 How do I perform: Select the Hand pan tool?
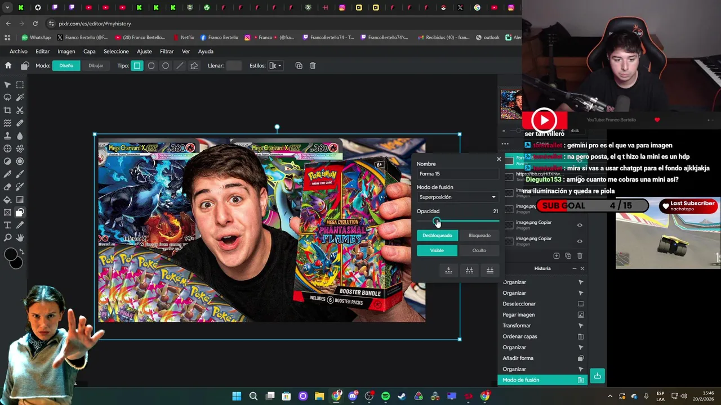[x=20, y=238]
